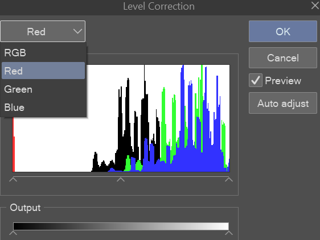Click the input shadow slider handle
320x240 pixels.
[13, 180]
